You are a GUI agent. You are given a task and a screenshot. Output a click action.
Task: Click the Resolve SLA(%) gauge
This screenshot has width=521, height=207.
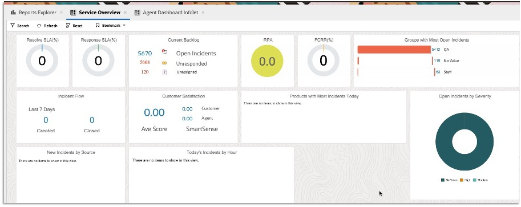coord(42,61)
